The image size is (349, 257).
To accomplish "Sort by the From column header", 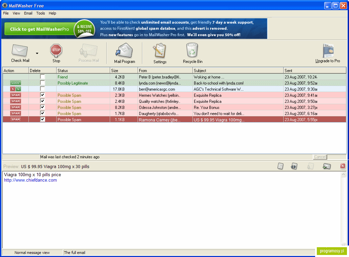I will click(165, 71).
